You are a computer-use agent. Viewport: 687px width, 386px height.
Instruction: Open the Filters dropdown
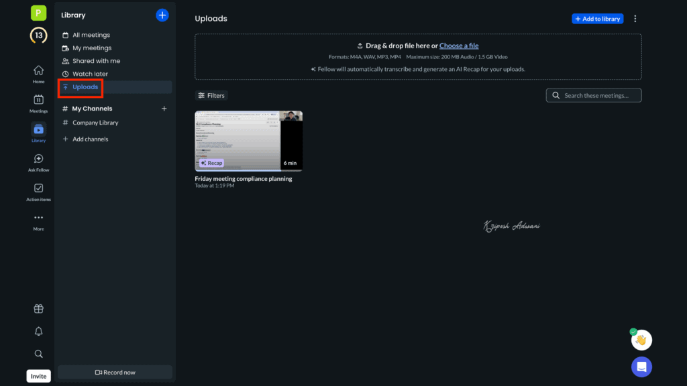[211, 96]
